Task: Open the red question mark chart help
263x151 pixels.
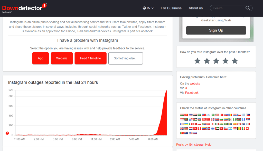Action: tap(7, 133)
